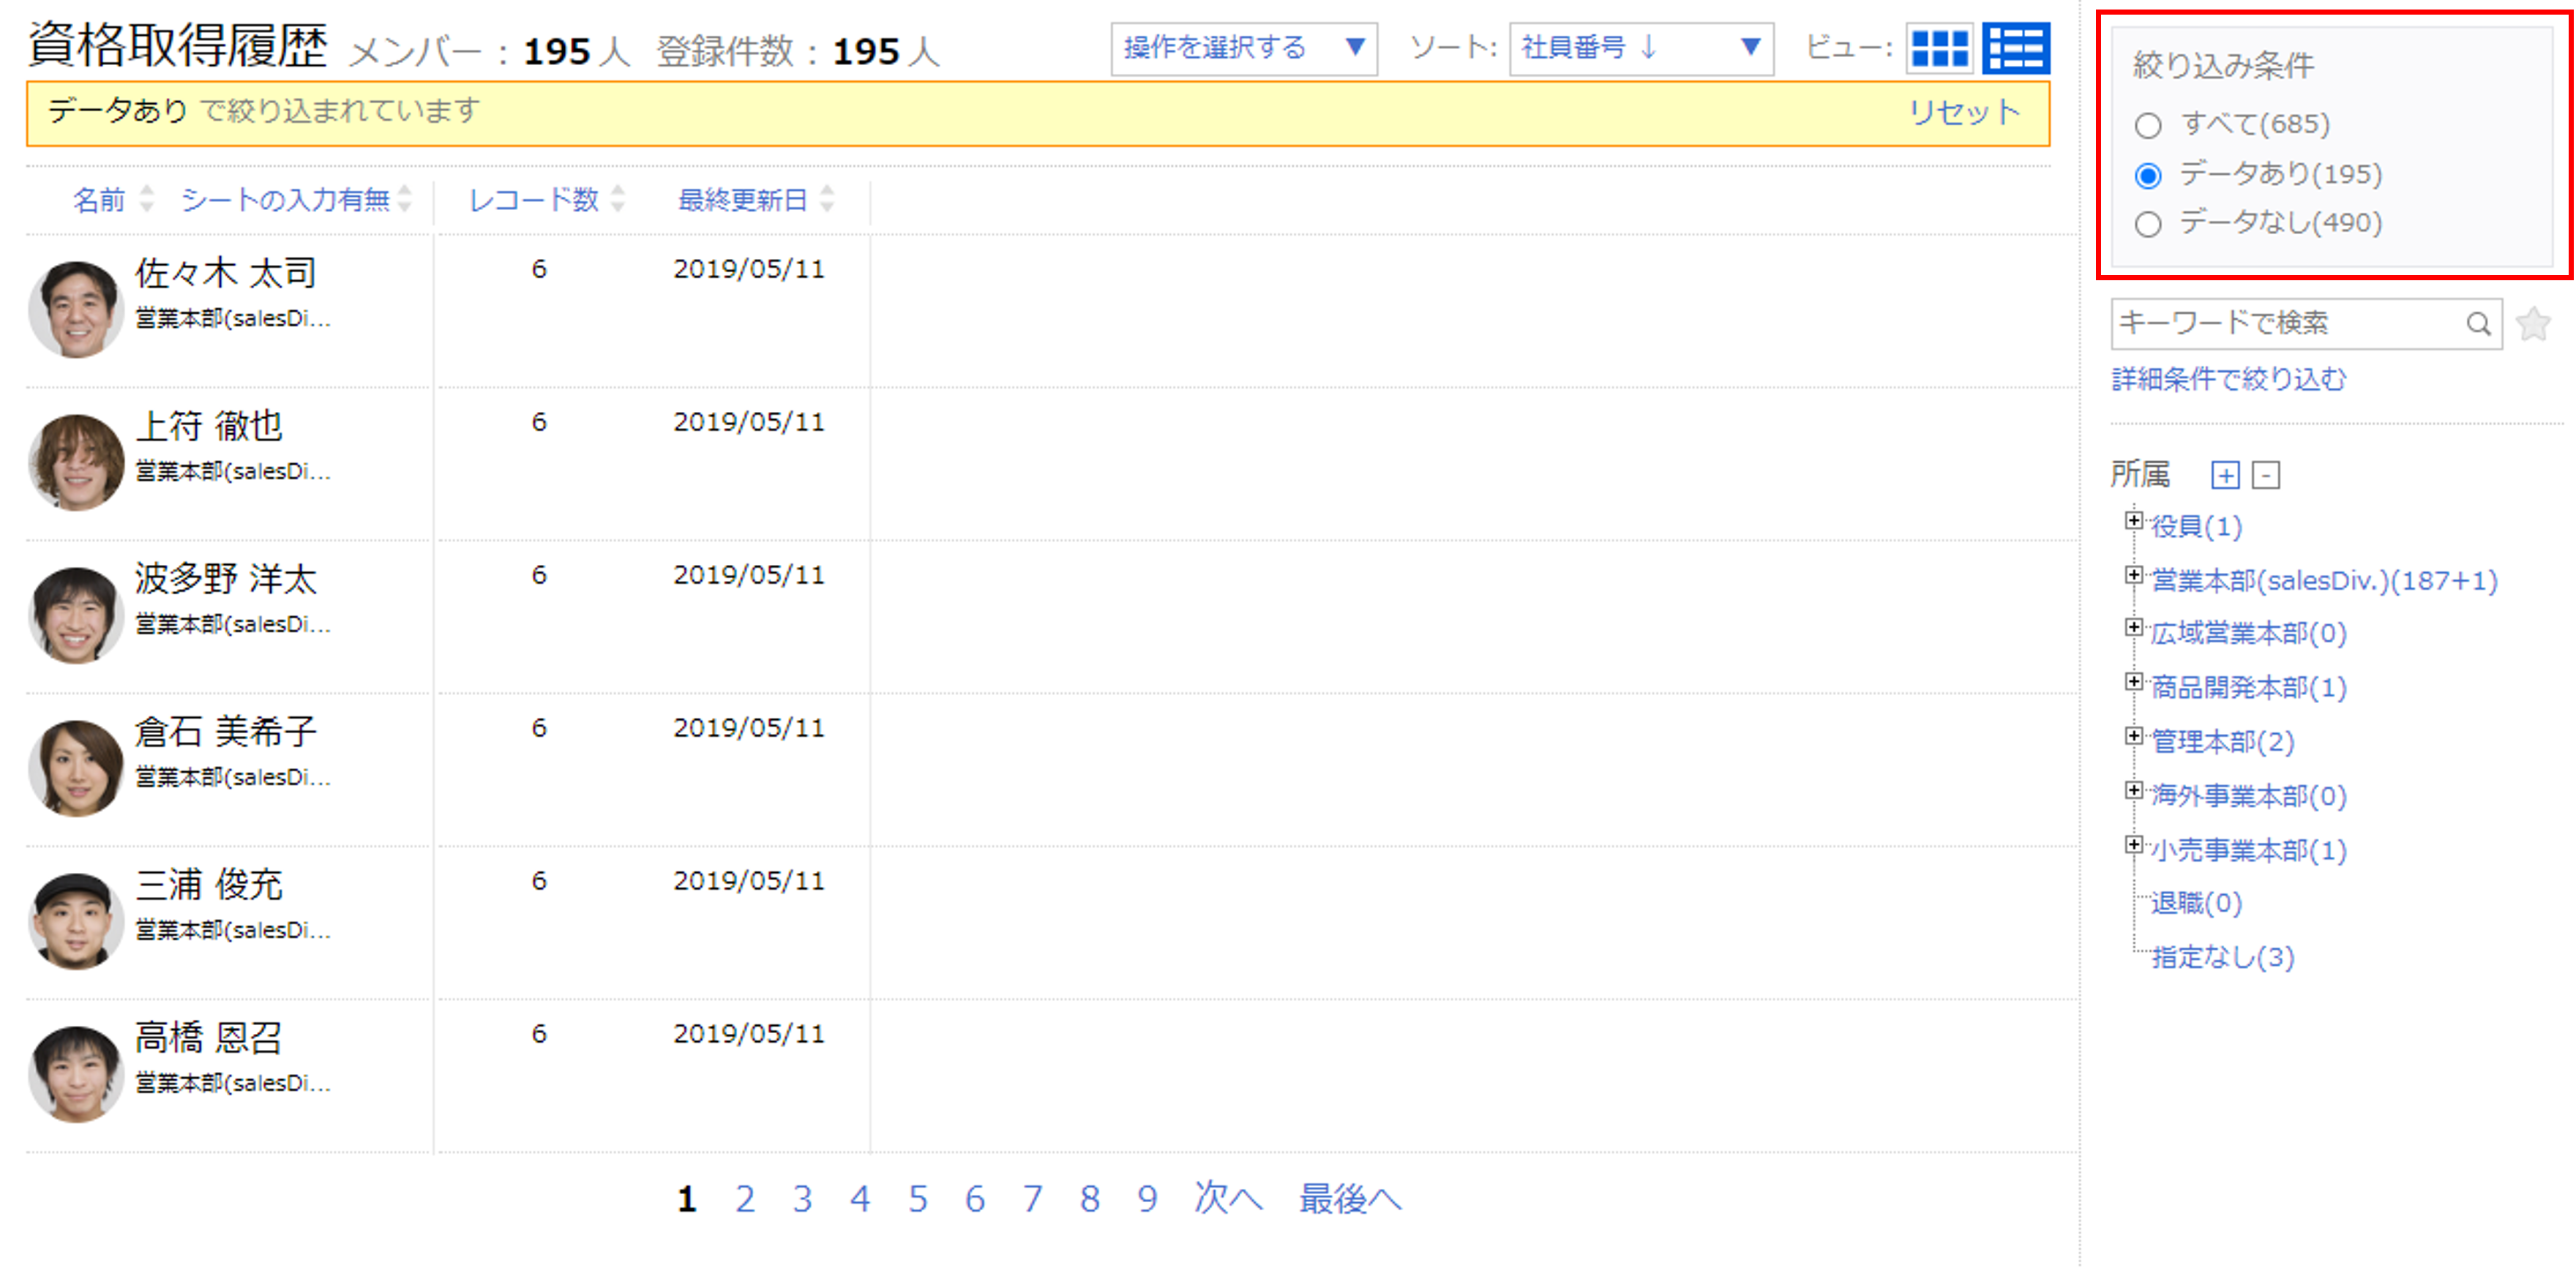
Task: Switch to grid tile view icon
Action: (1939, 48)
